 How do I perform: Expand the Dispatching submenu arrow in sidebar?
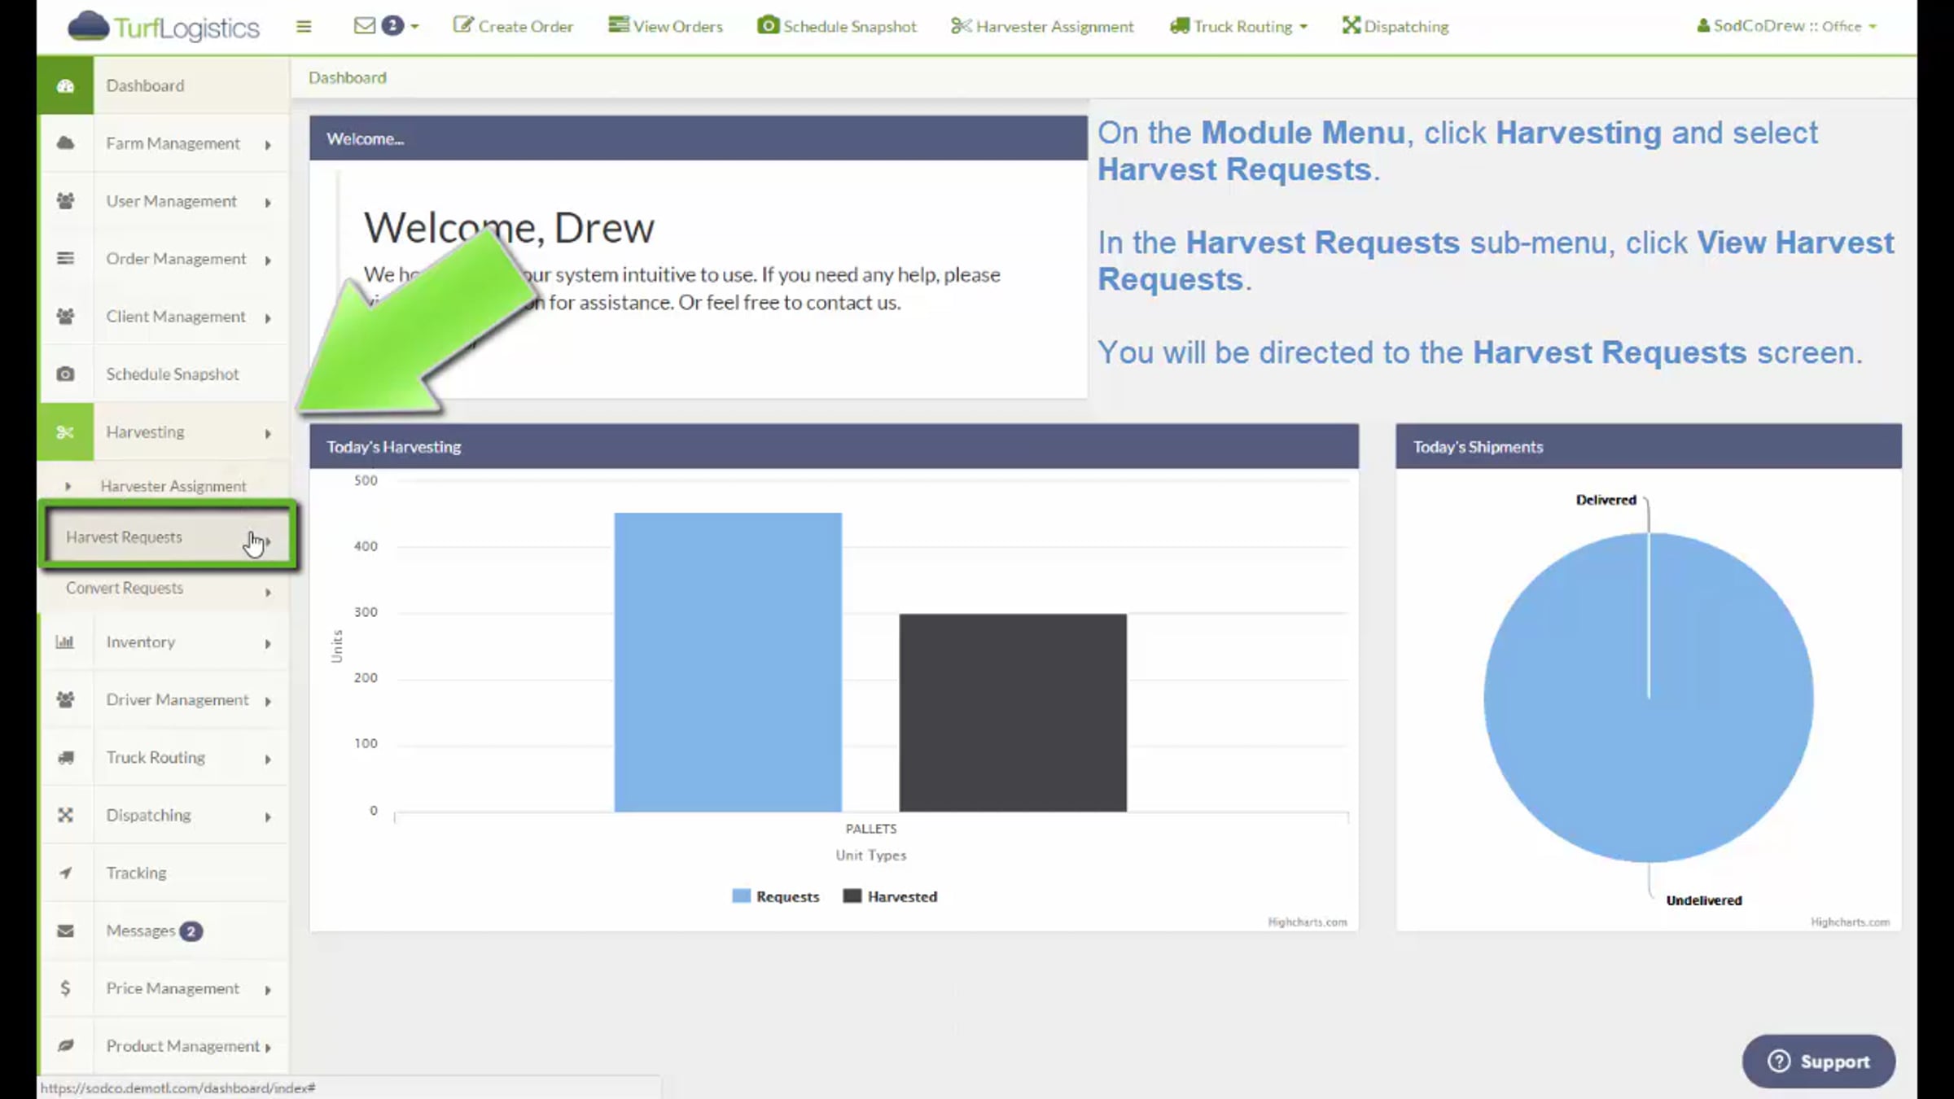point(268,817)
